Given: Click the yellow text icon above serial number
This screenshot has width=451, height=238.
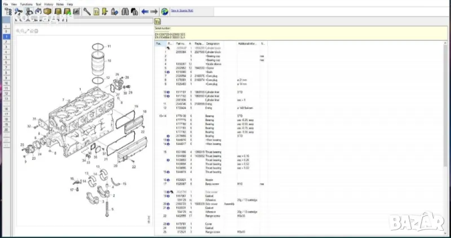Looking at the screenshot, I should pyautogui.click(x=158, y=21).
